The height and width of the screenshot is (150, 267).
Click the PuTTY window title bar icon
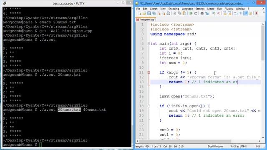click(x=5, y=3)
